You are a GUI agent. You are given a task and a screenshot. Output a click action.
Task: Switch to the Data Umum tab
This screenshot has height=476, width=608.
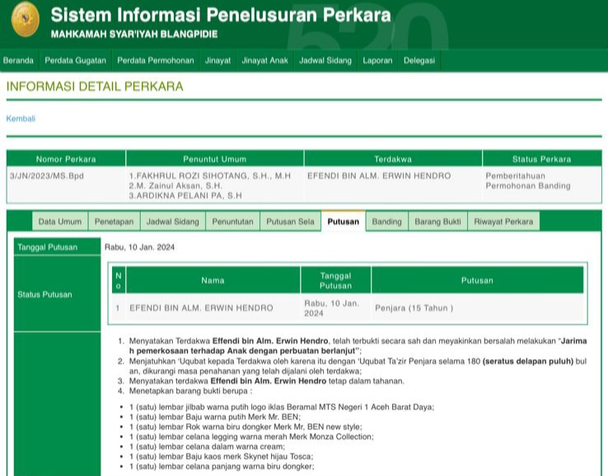[x=60, y=222]
